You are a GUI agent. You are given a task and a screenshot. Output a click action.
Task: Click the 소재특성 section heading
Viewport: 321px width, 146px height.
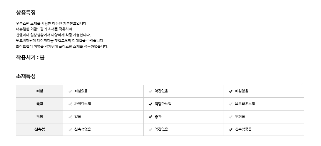click(26, 76)
